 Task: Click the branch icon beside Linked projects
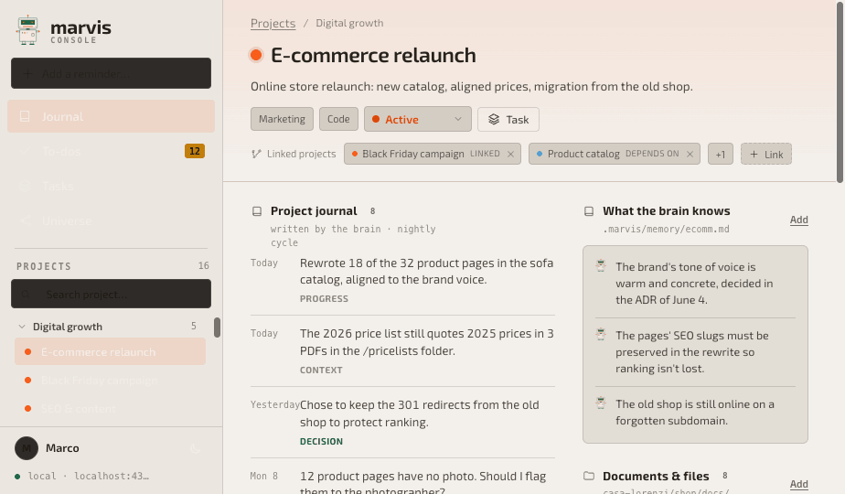(x=256, y=155)
